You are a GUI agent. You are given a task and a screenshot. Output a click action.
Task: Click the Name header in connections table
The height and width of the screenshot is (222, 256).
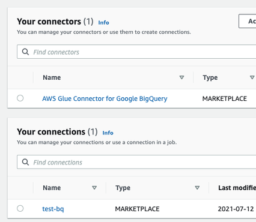coord(52,188)
